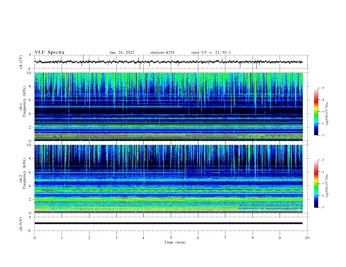
Task: Click the "Time (min)" axis title
Action: click(175, 242)
